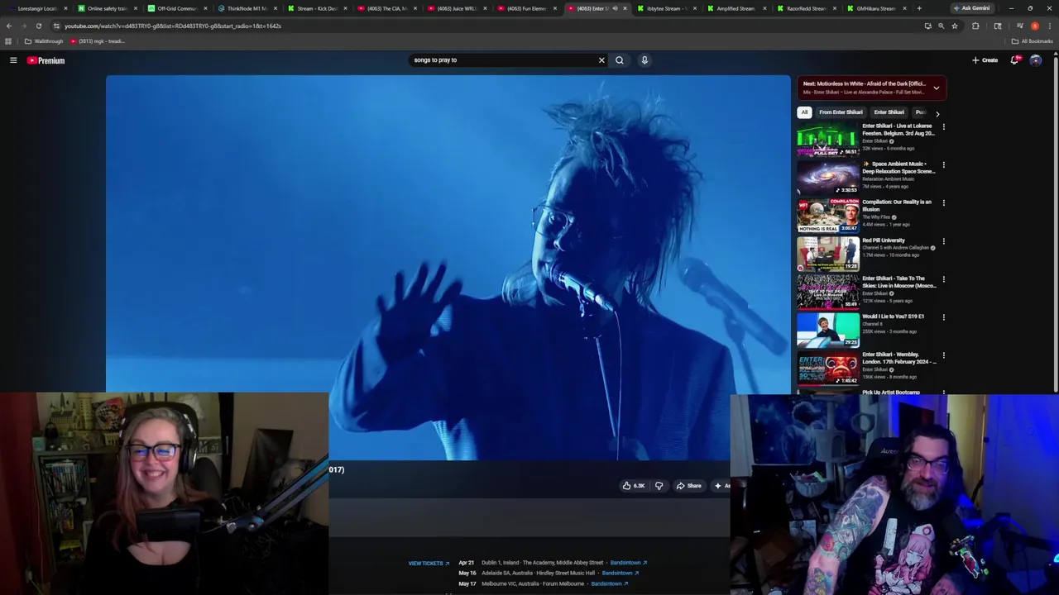Open the Chrome three-dot menu
This screenshot has height=595, width=1059.
click(x=1049, y=26)
